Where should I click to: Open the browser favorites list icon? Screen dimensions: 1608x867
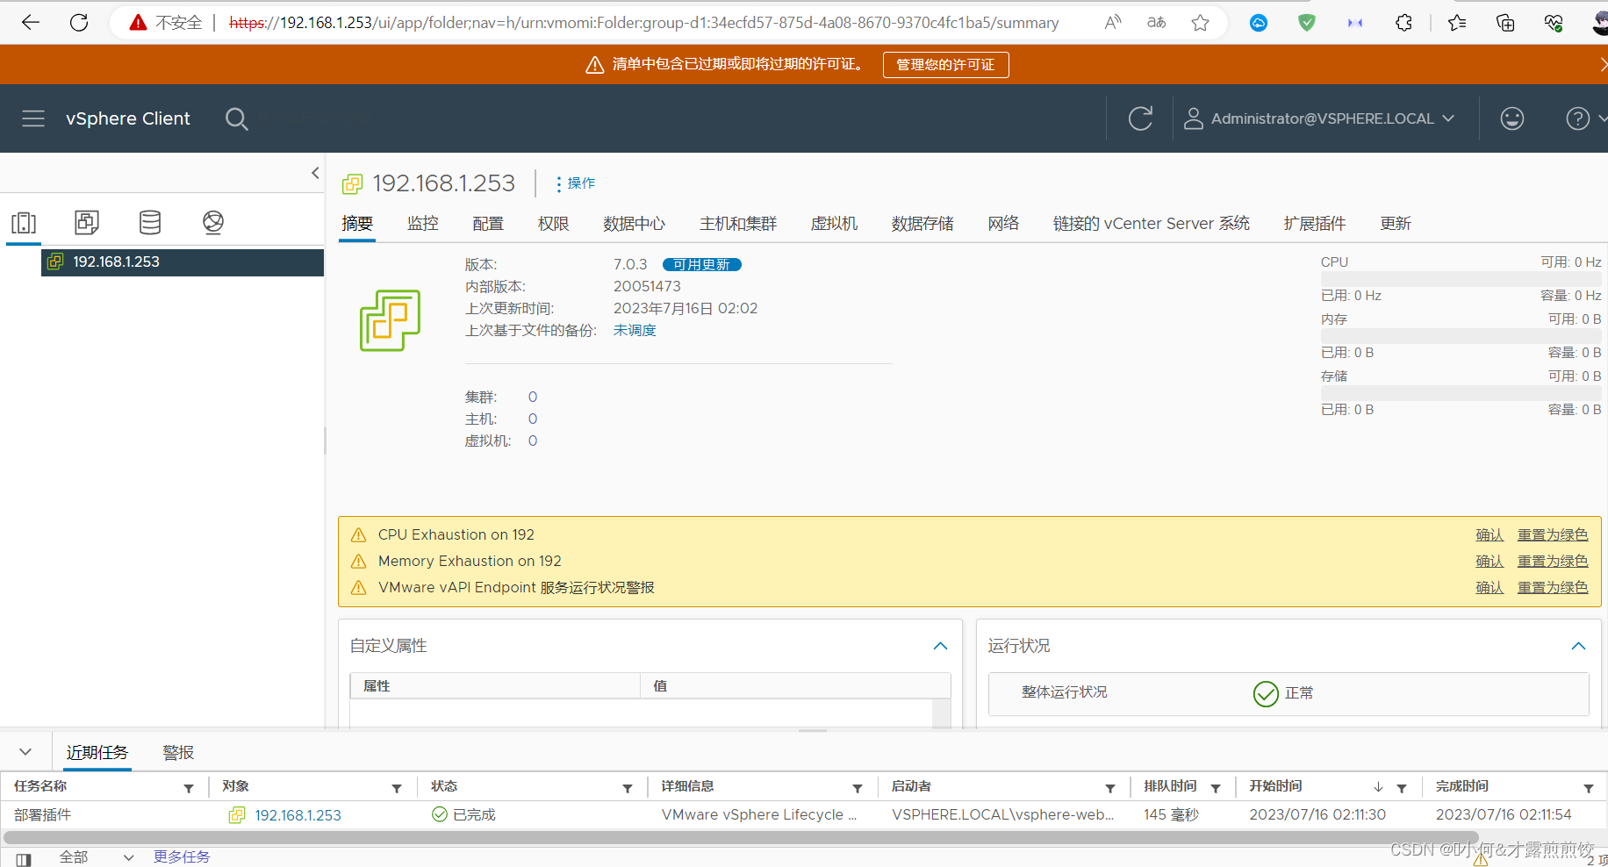point(1457,23)
